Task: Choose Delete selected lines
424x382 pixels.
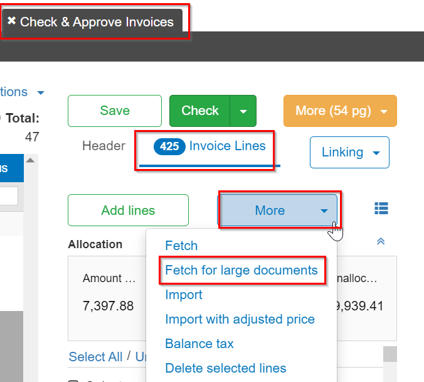Action: point(226,368)
